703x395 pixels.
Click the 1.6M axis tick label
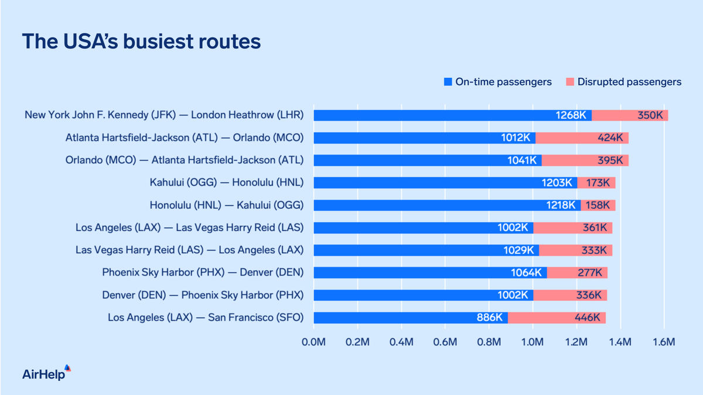pos(664,342)
